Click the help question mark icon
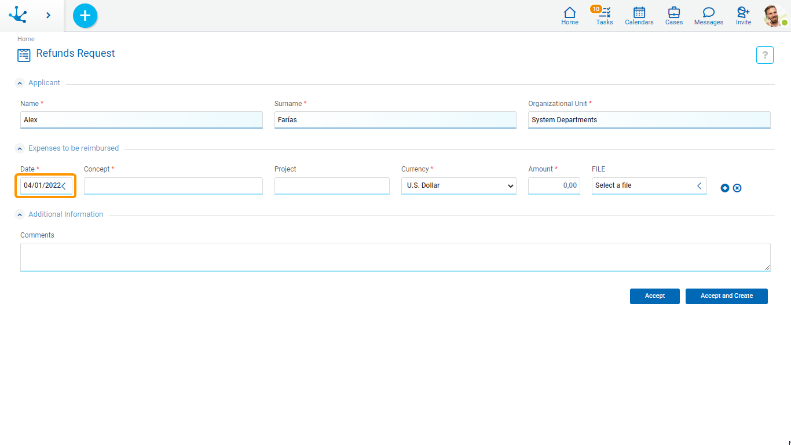Image resolution: width=791 pixels, height=445 pixels. tap(764, 55)
